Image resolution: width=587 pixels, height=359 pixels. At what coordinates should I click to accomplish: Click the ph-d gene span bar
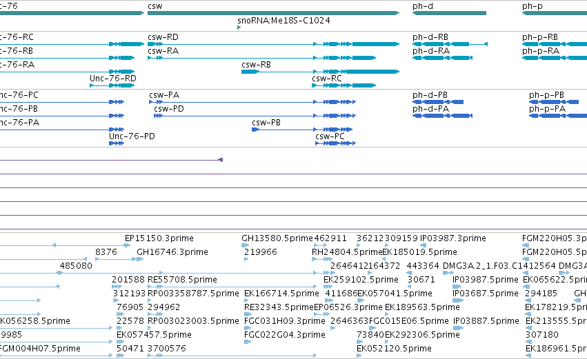point(449,13)
